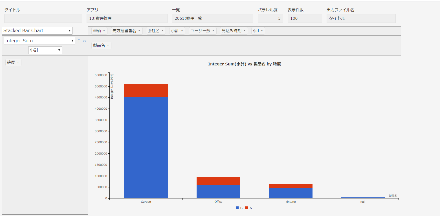Open the Integer Sum aggregator dropdown
The width and height of the screenshot is (440, 216).
pos(39,41)
